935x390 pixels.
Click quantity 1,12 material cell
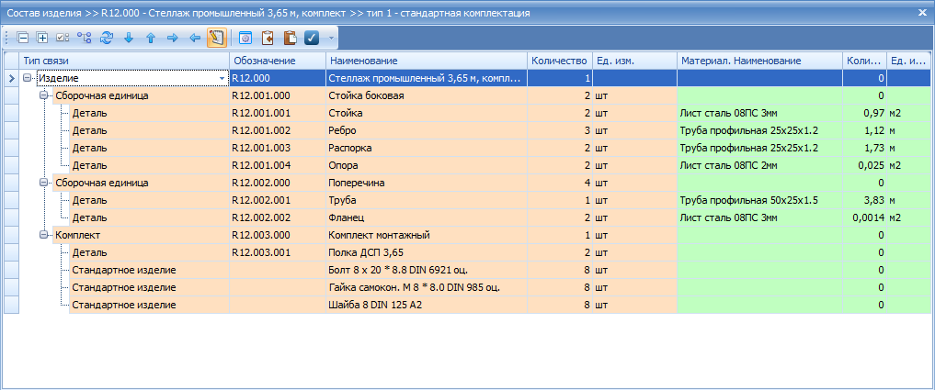(864, 130)
